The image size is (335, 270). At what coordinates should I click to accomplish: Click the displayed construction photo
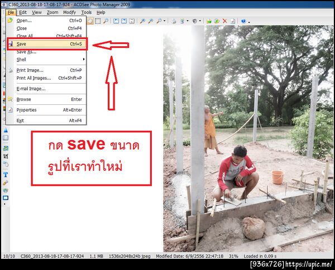(248, 139)
